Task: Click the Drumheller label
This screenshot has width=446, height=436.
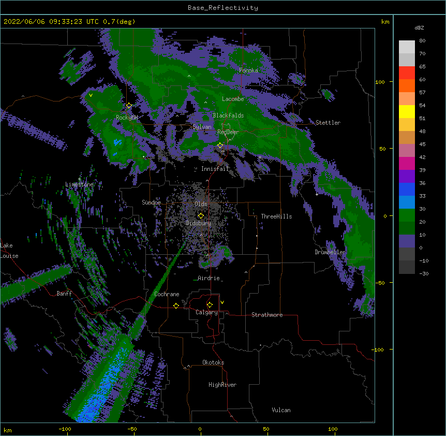Action: point(330,252)
